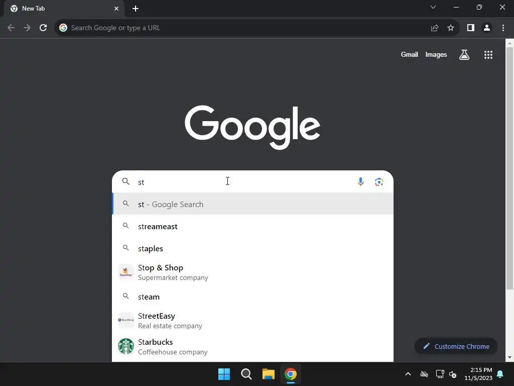Open the Chrome side panel icon

tap(471, 28)
